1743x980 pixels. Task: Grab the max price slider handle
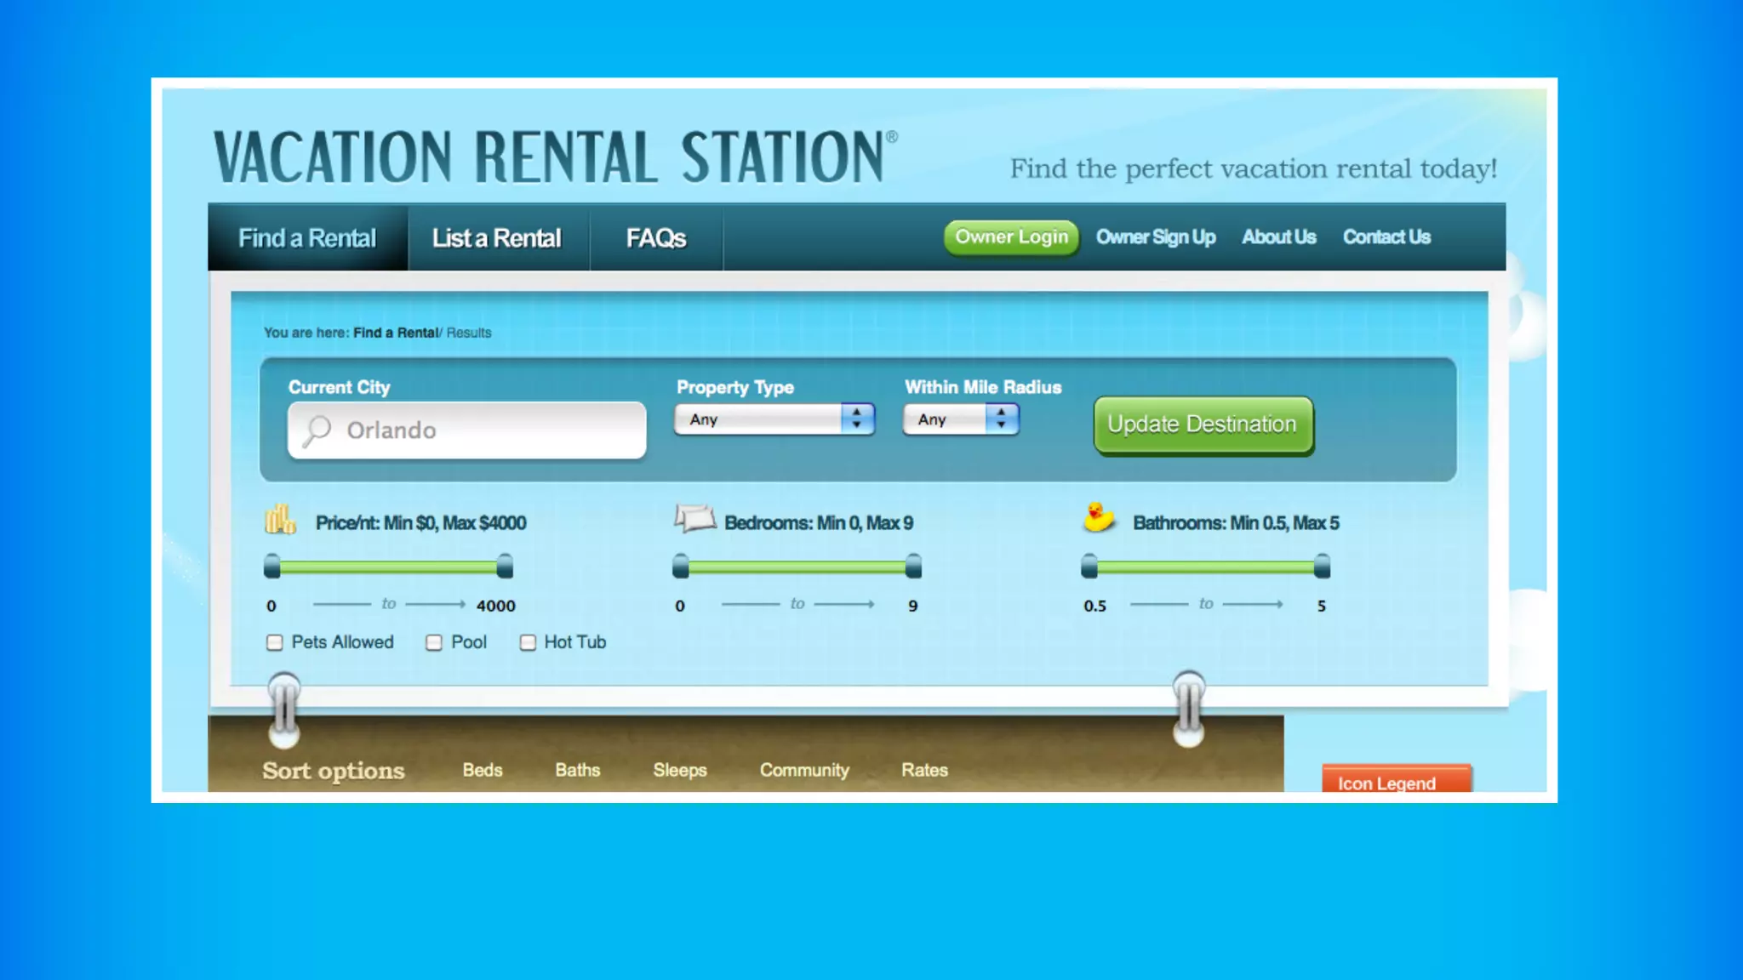(505, 567)
